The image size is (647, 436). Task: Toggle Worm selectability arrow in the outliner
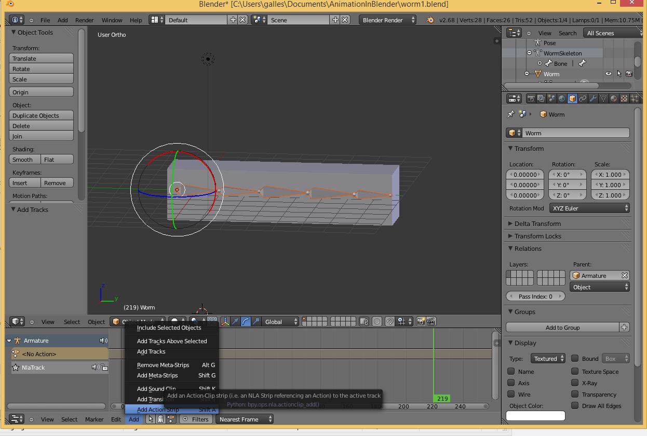(619, 74)
